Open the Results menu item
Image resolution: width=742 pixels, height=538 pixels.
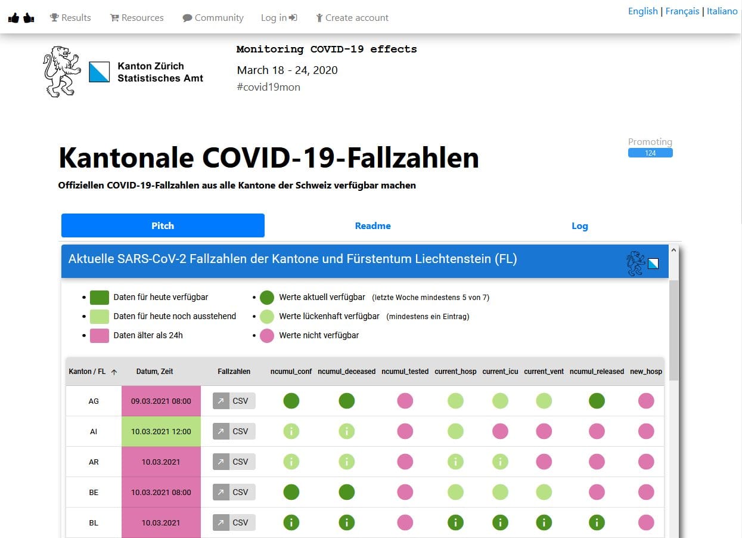coord(70,18)
